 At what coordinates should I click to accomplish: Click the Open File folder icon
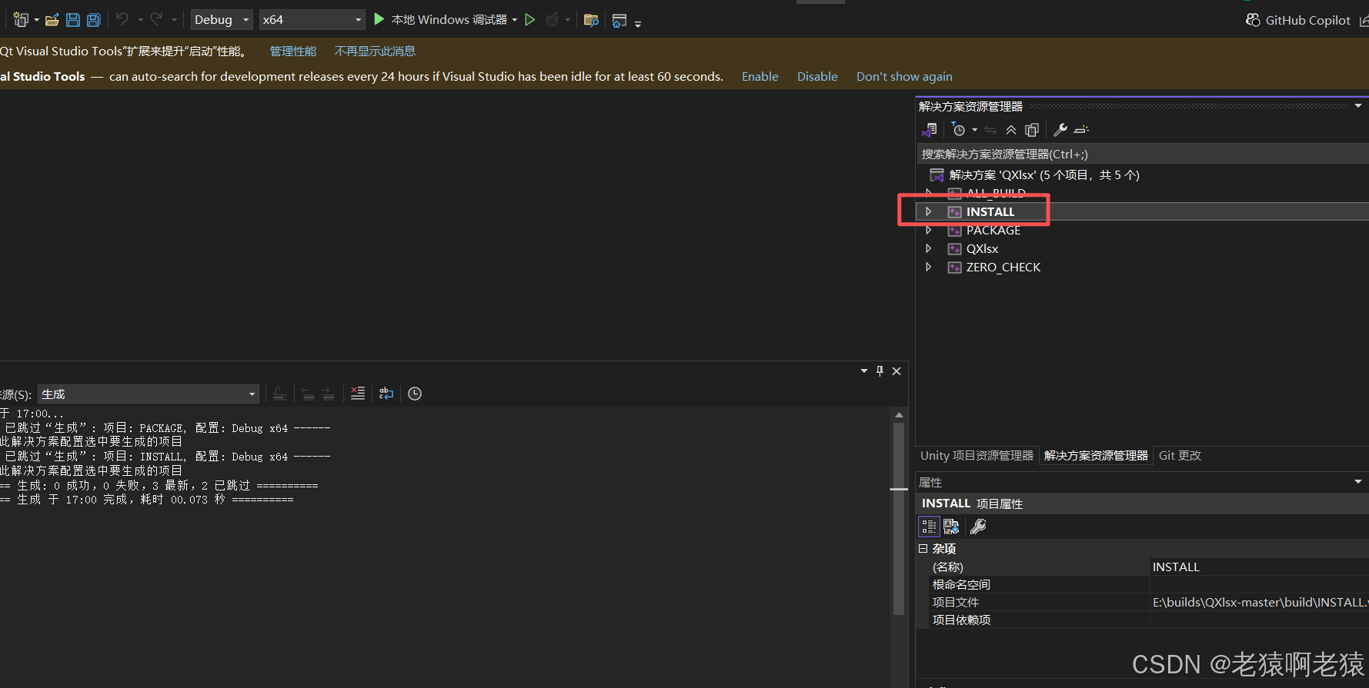[x=52, y=20]
